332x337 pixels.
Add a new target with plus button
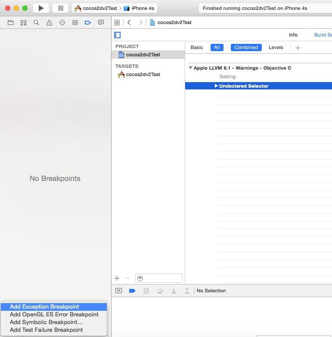117,279
